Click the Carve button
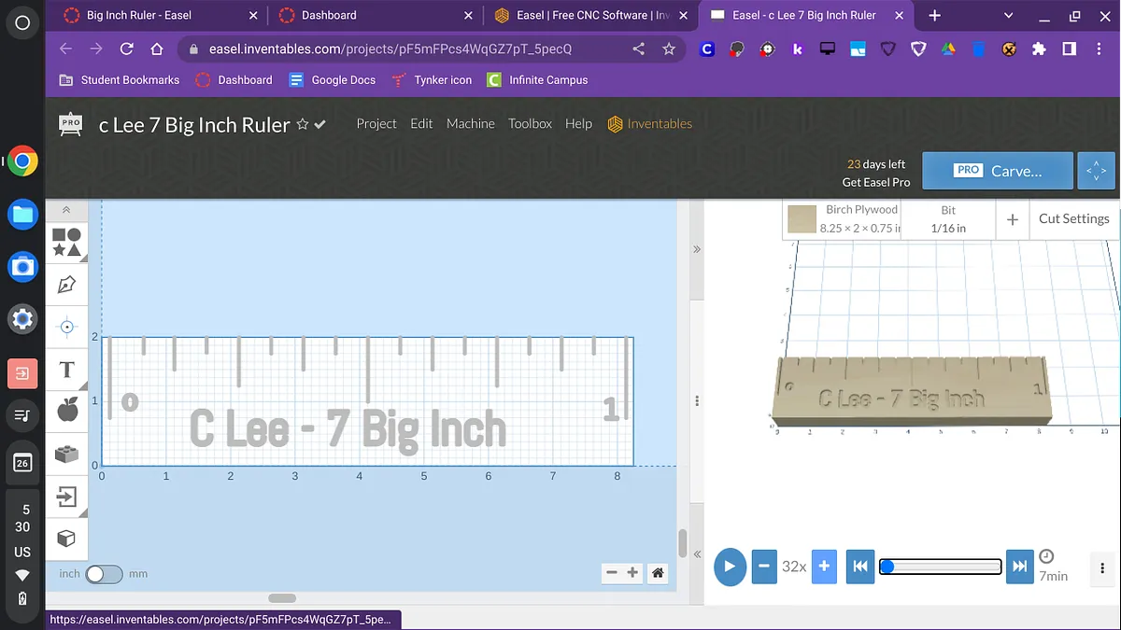The width and height of the screenshot is (1121, 630). point(996,171)
